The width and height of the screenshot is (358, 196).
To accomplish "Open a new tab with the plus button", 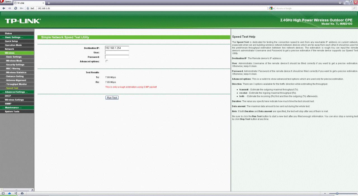I will pos(49,3).
